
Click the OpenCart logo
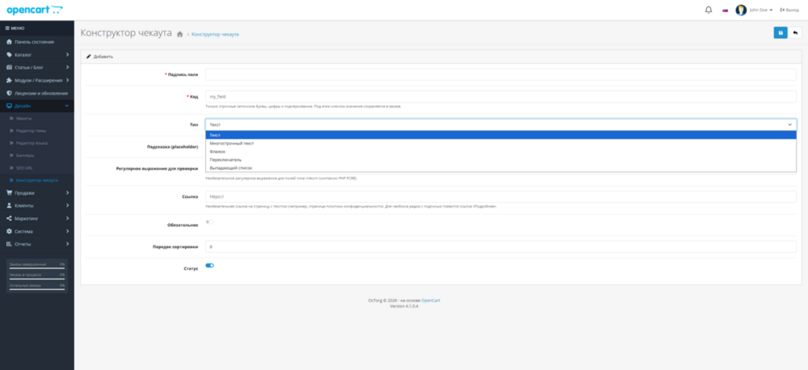tap(35, 10)
